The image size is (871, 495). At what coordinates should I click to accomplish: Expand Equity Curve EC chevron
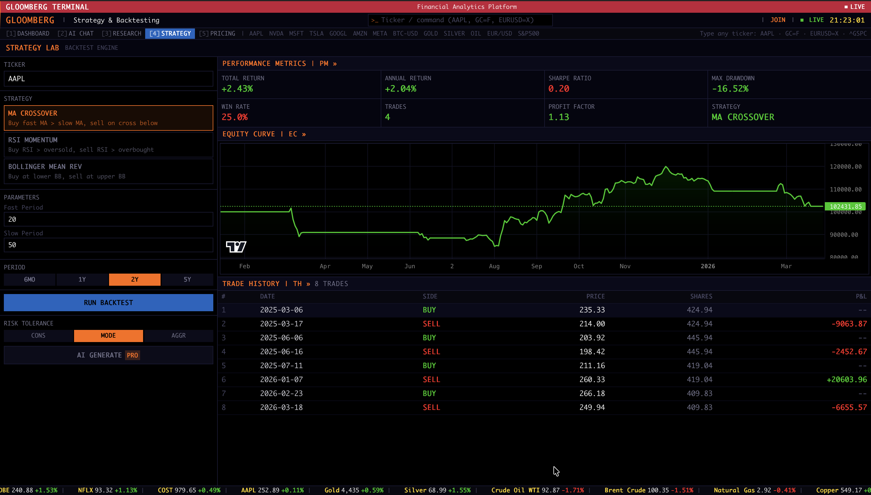[x=304, y=134]
